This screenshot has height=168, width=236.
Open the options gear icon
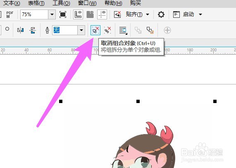[161, 14]
